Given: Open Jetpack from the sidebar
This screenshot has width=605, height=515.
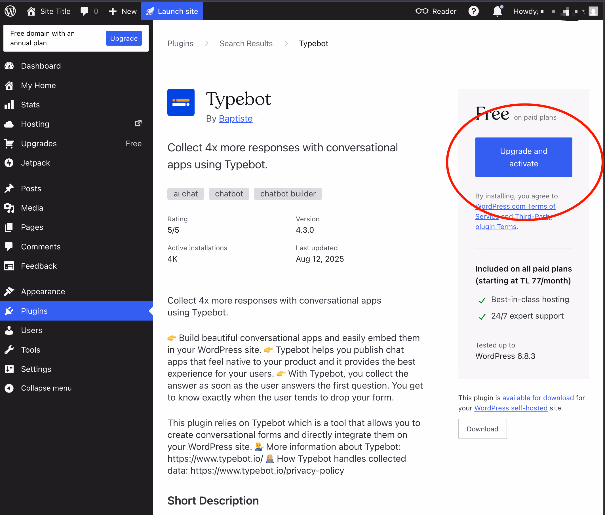Looking at the screenshot, I should [x=35, y=163].
